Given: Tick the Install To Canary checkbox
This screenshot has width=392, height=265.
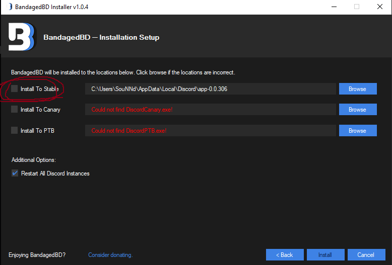Looking at the screenshot, I should click(15, 109).
